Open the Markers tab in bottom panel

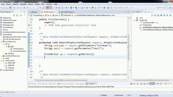point(32,84)
